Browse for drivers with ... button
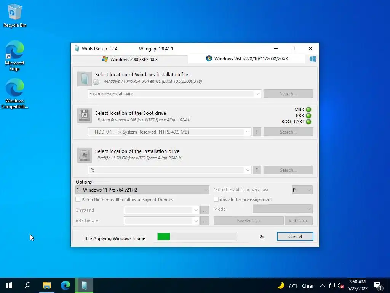The height and width of the screenshot is (293, 390). tap(205, 221)
